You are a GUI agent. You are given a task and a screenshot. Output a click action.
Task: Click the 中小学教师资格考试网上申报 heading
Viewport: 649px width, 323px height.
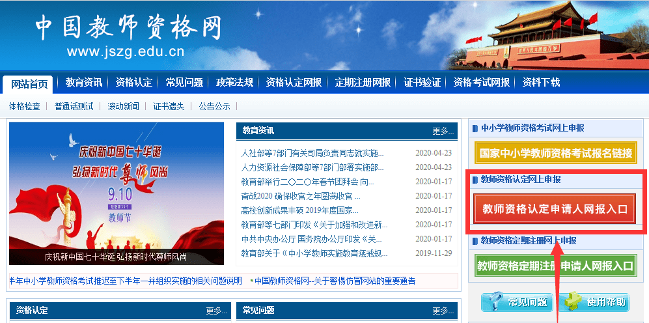532,128
